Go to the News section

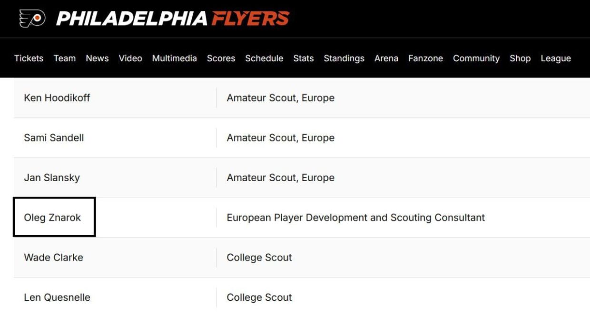[97, 58]
